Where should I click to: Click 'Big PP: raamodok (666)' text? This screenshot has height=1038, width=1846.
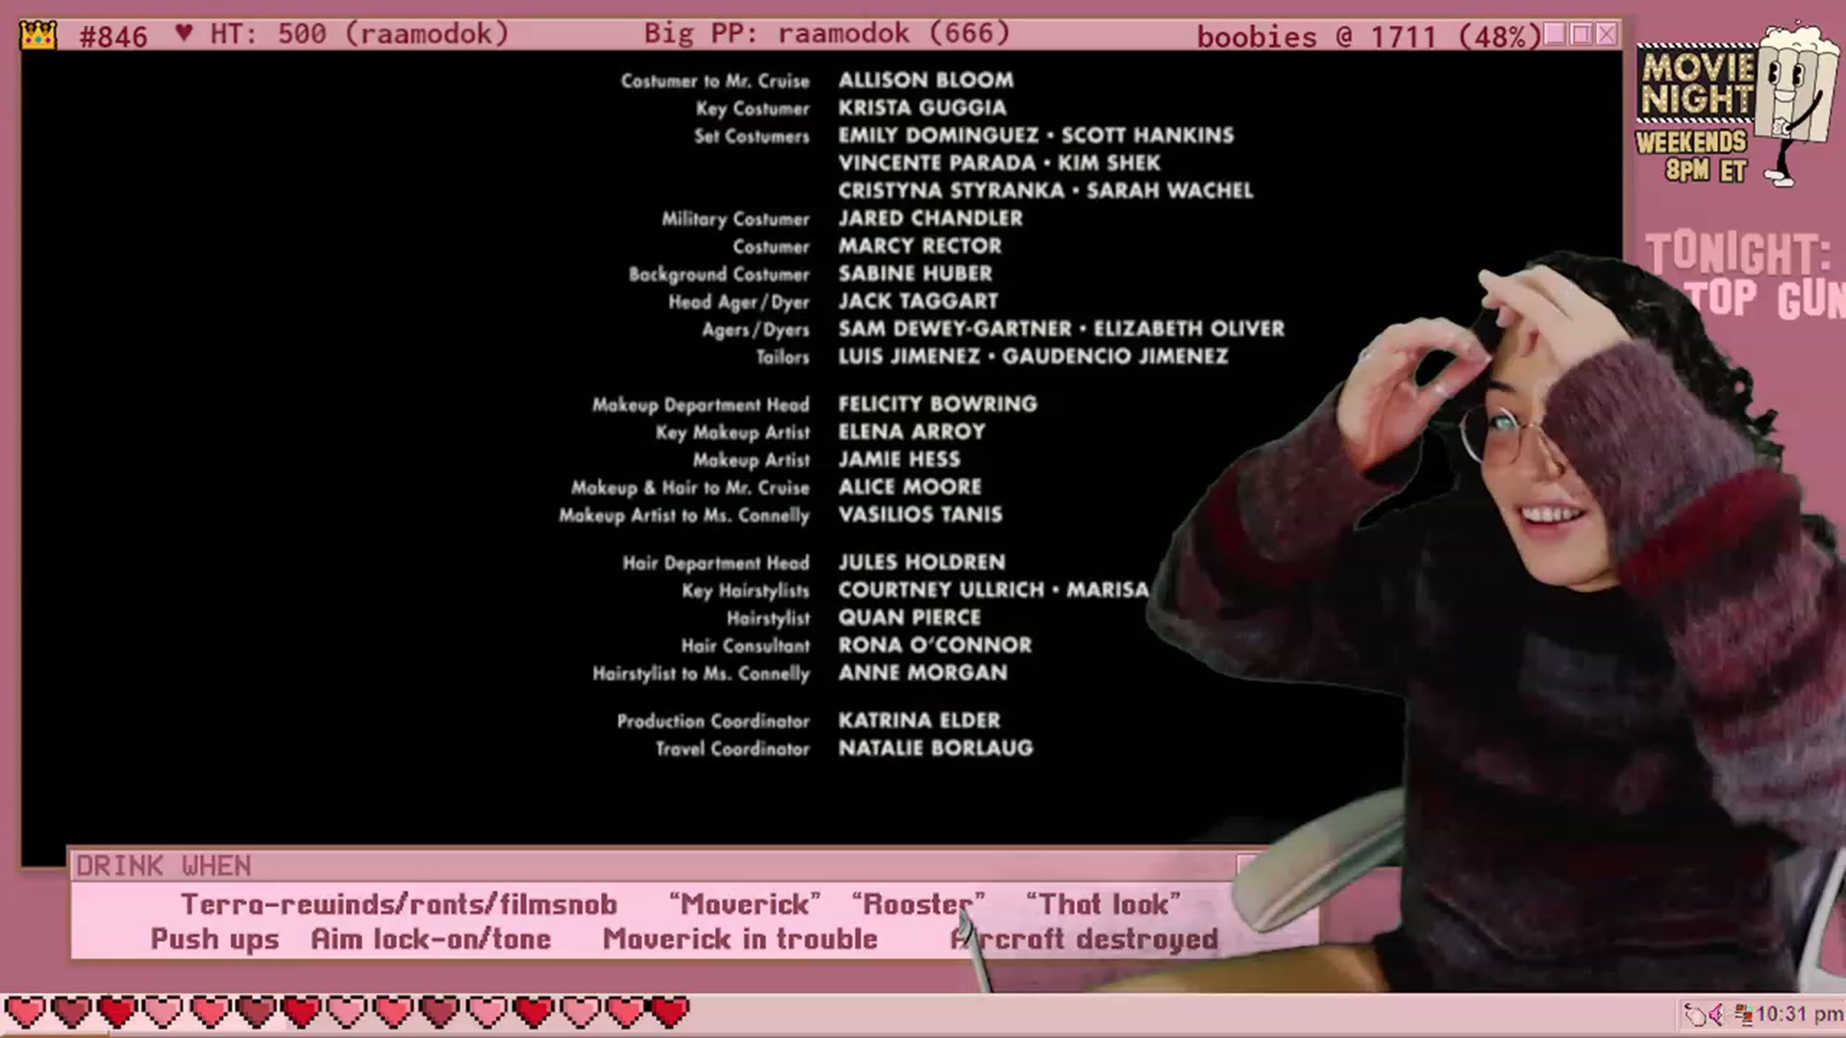tap(827, 34)
